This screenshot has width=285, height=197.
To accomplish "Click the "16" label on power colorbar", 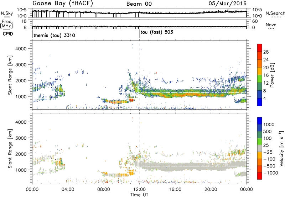I will coord(266,75).
